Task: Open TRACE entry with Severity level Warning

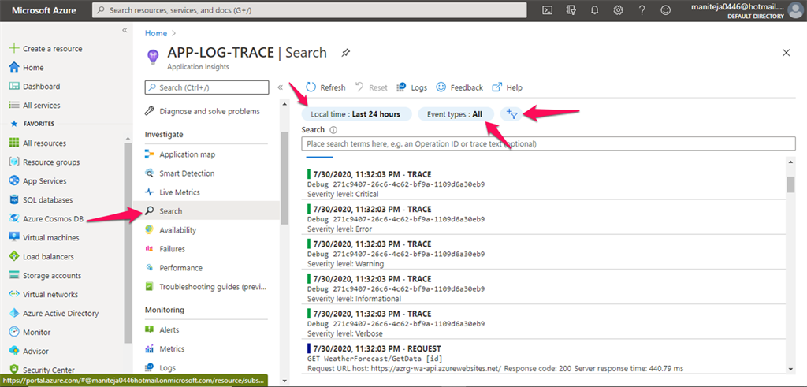Action: [x=544, y=253]
